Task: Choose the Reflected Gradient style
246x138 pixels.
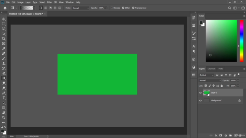Action: 55,8
